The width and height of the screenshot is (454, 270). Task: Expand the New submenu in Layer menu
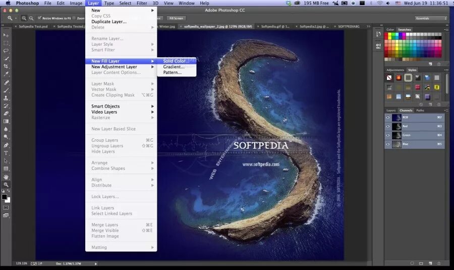click(121, 10)
